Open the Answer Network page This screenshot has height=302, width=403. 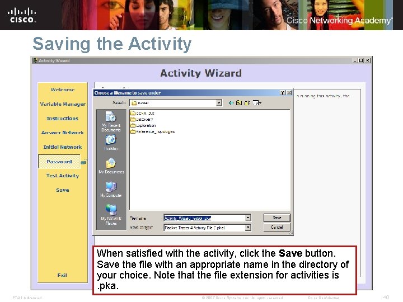pos(63,133)
